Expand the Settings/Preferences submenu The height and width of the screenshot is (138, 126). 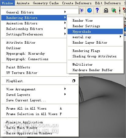click(34, 34)
